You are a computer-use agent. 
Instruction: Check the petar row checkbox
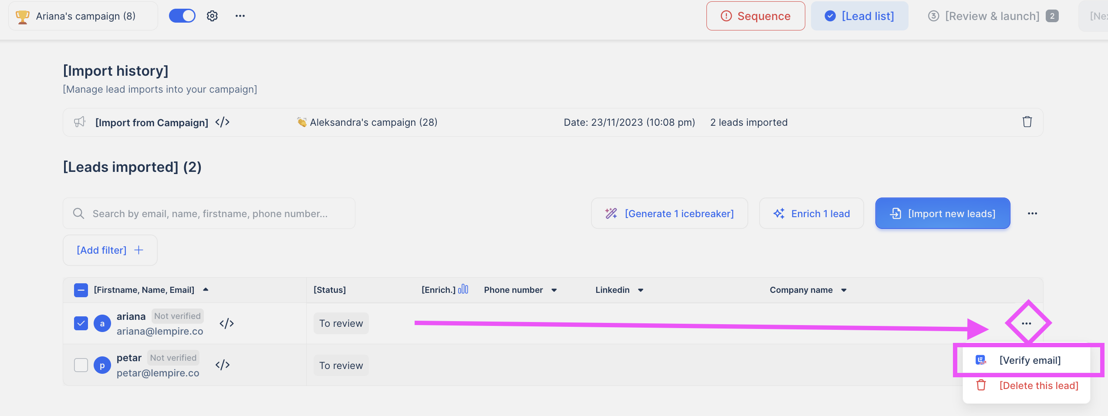(81, 365)
